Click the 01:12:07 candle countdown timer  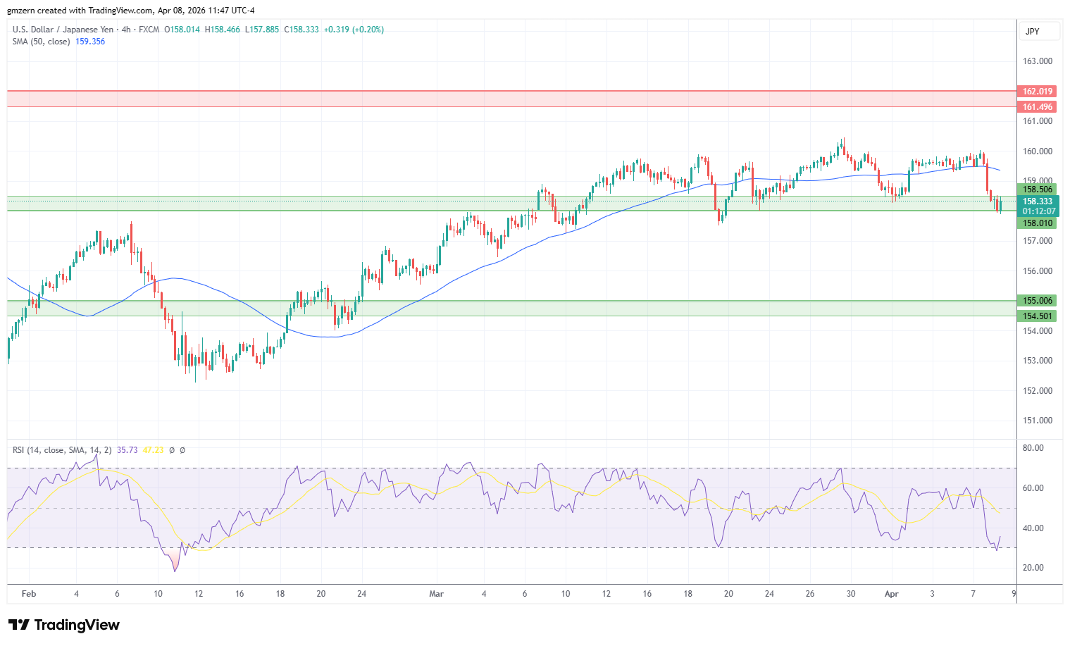click(1038, 211)
